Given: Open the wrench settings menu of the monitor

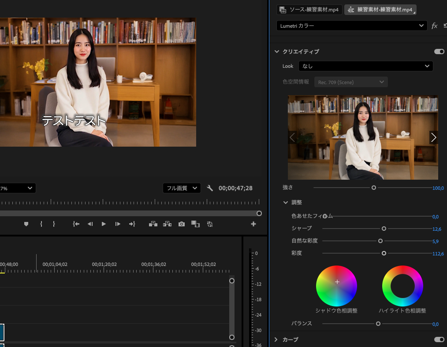Looking at the screenshot, I should tap(210, 188).
